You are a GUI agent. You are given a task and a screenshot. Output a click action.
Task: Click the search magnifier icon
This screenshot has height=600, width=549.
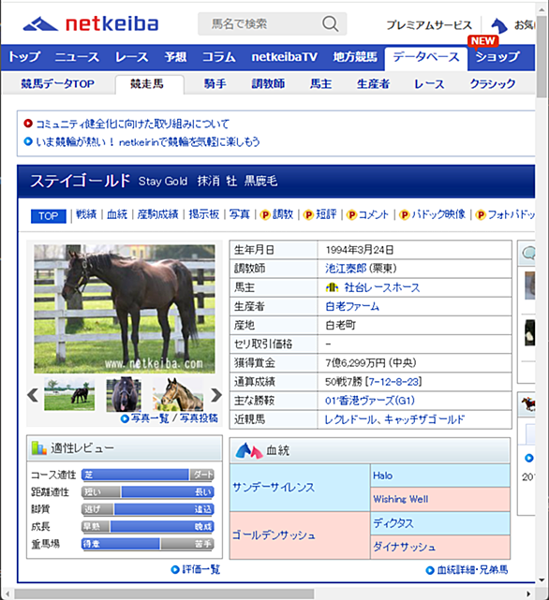click(330, 23)
